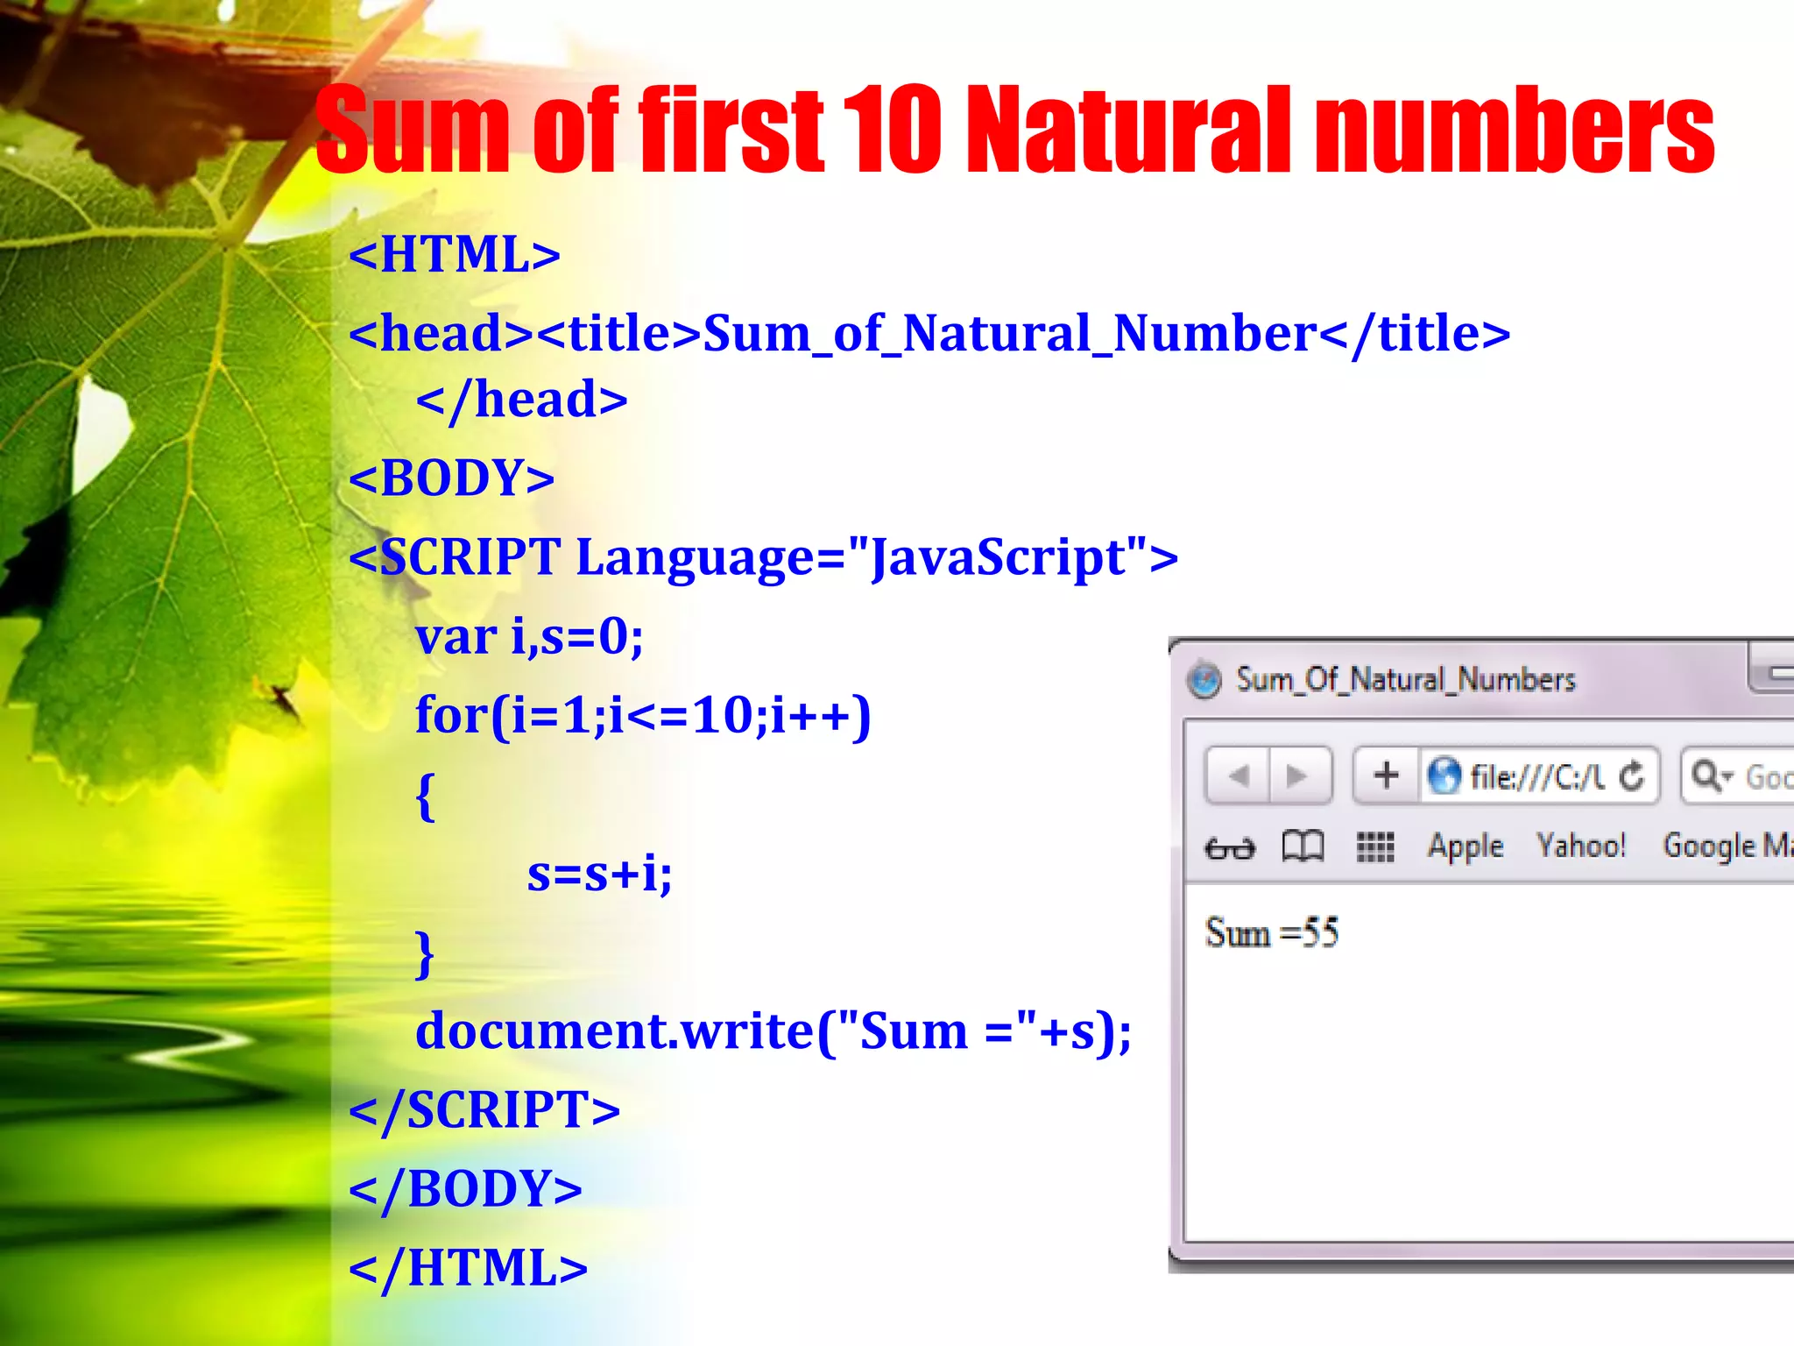Click the </BODY> closing tag line
This screenshot has height=1346, width=1794.
tap(465, 1189)
